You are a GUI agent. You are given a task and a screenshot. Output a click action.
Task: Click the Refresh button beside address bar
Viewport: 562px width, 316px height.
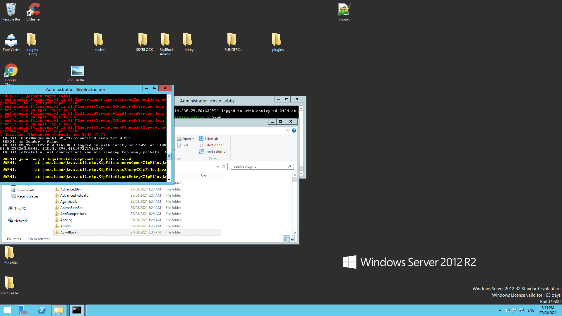coord(224,166)
